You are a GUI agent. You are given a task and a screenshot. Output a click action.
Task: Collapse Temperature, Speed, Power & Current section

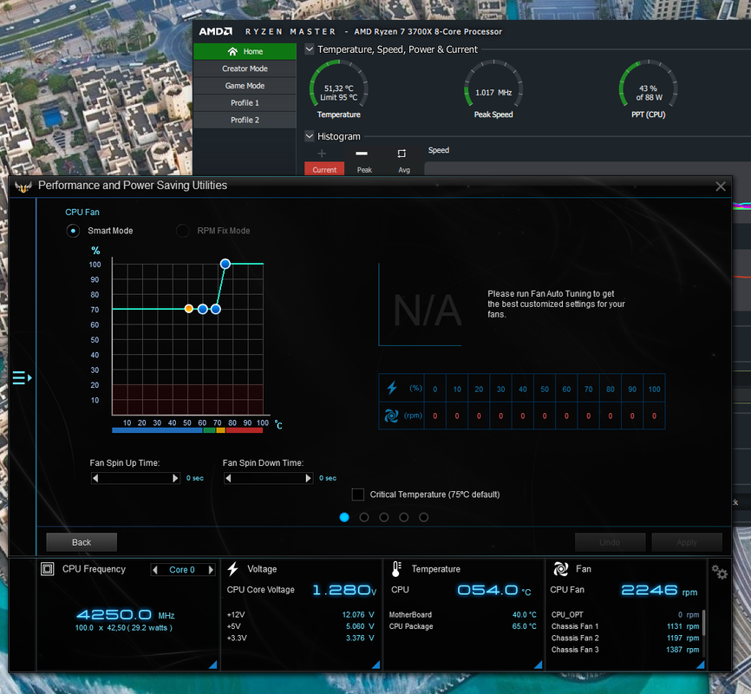[310, 49]
